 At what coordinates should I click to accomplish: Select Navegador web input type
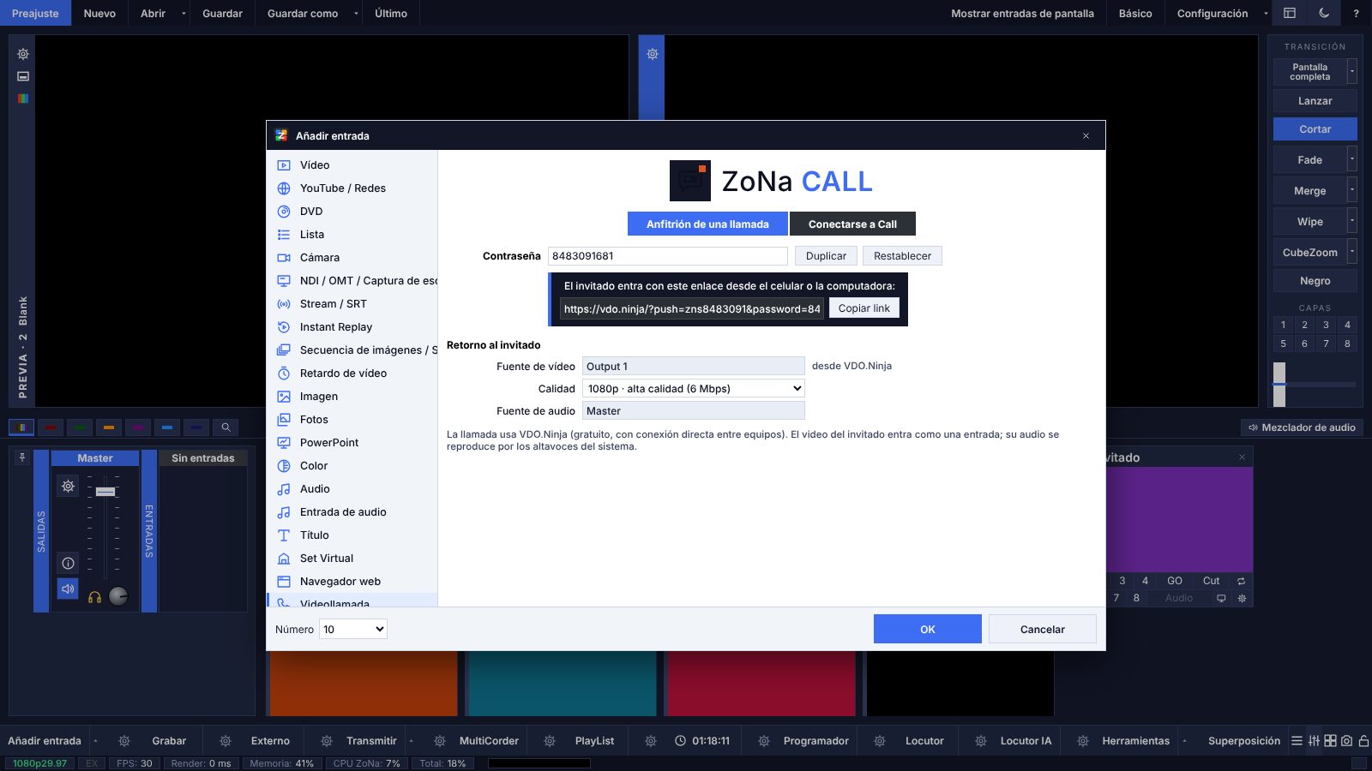coord(353,582)
